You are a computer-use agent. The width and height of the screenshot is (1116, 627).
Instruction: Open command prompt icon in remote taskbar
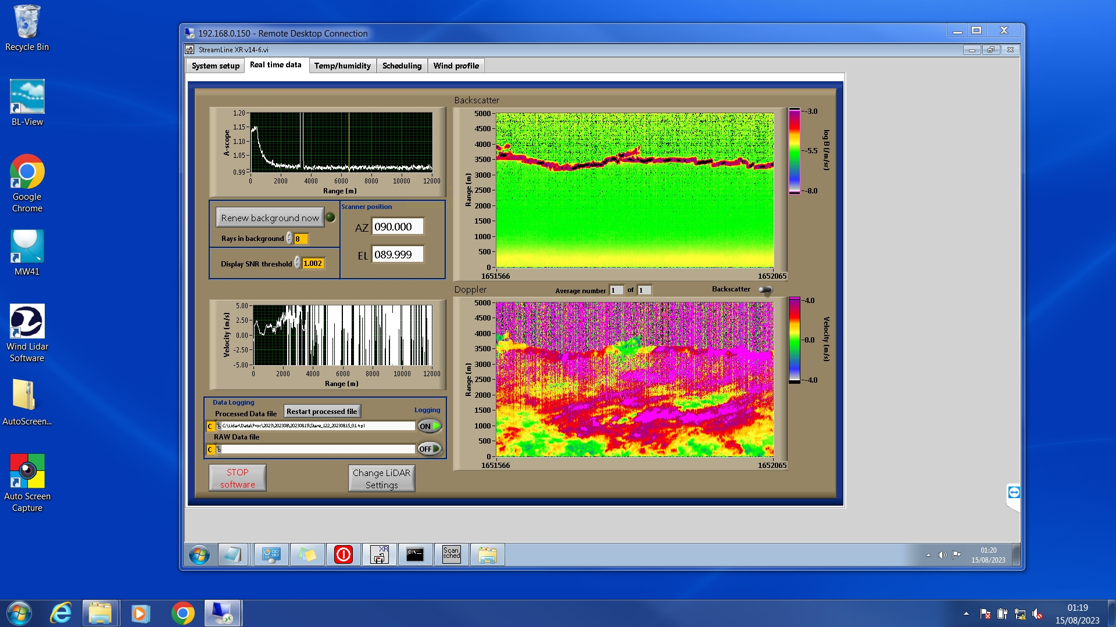415,554
